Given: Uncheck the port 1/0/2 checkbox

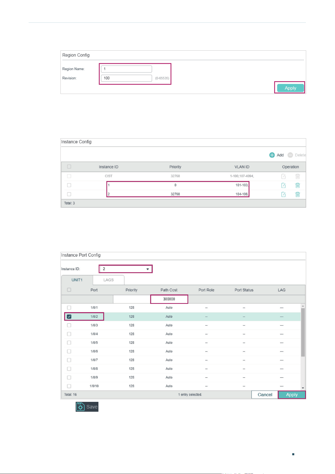Looking at the screenshot, I should point(69,317).
